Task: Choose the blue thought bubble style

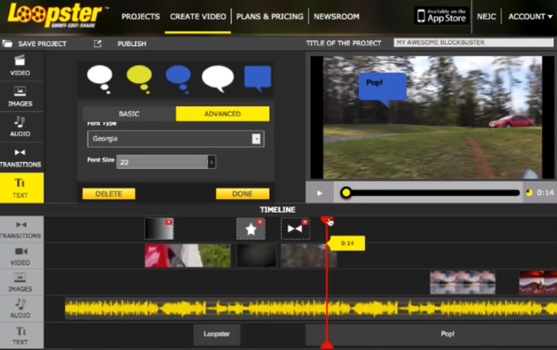Action: [x=179, y=78]
